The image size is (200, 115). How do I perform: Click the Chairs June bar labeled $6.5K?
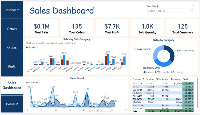tap(64, 60)
